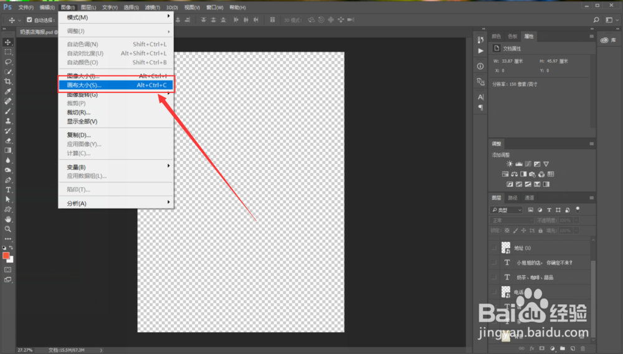Open the Character panel icon

click(x=480, y=97)
